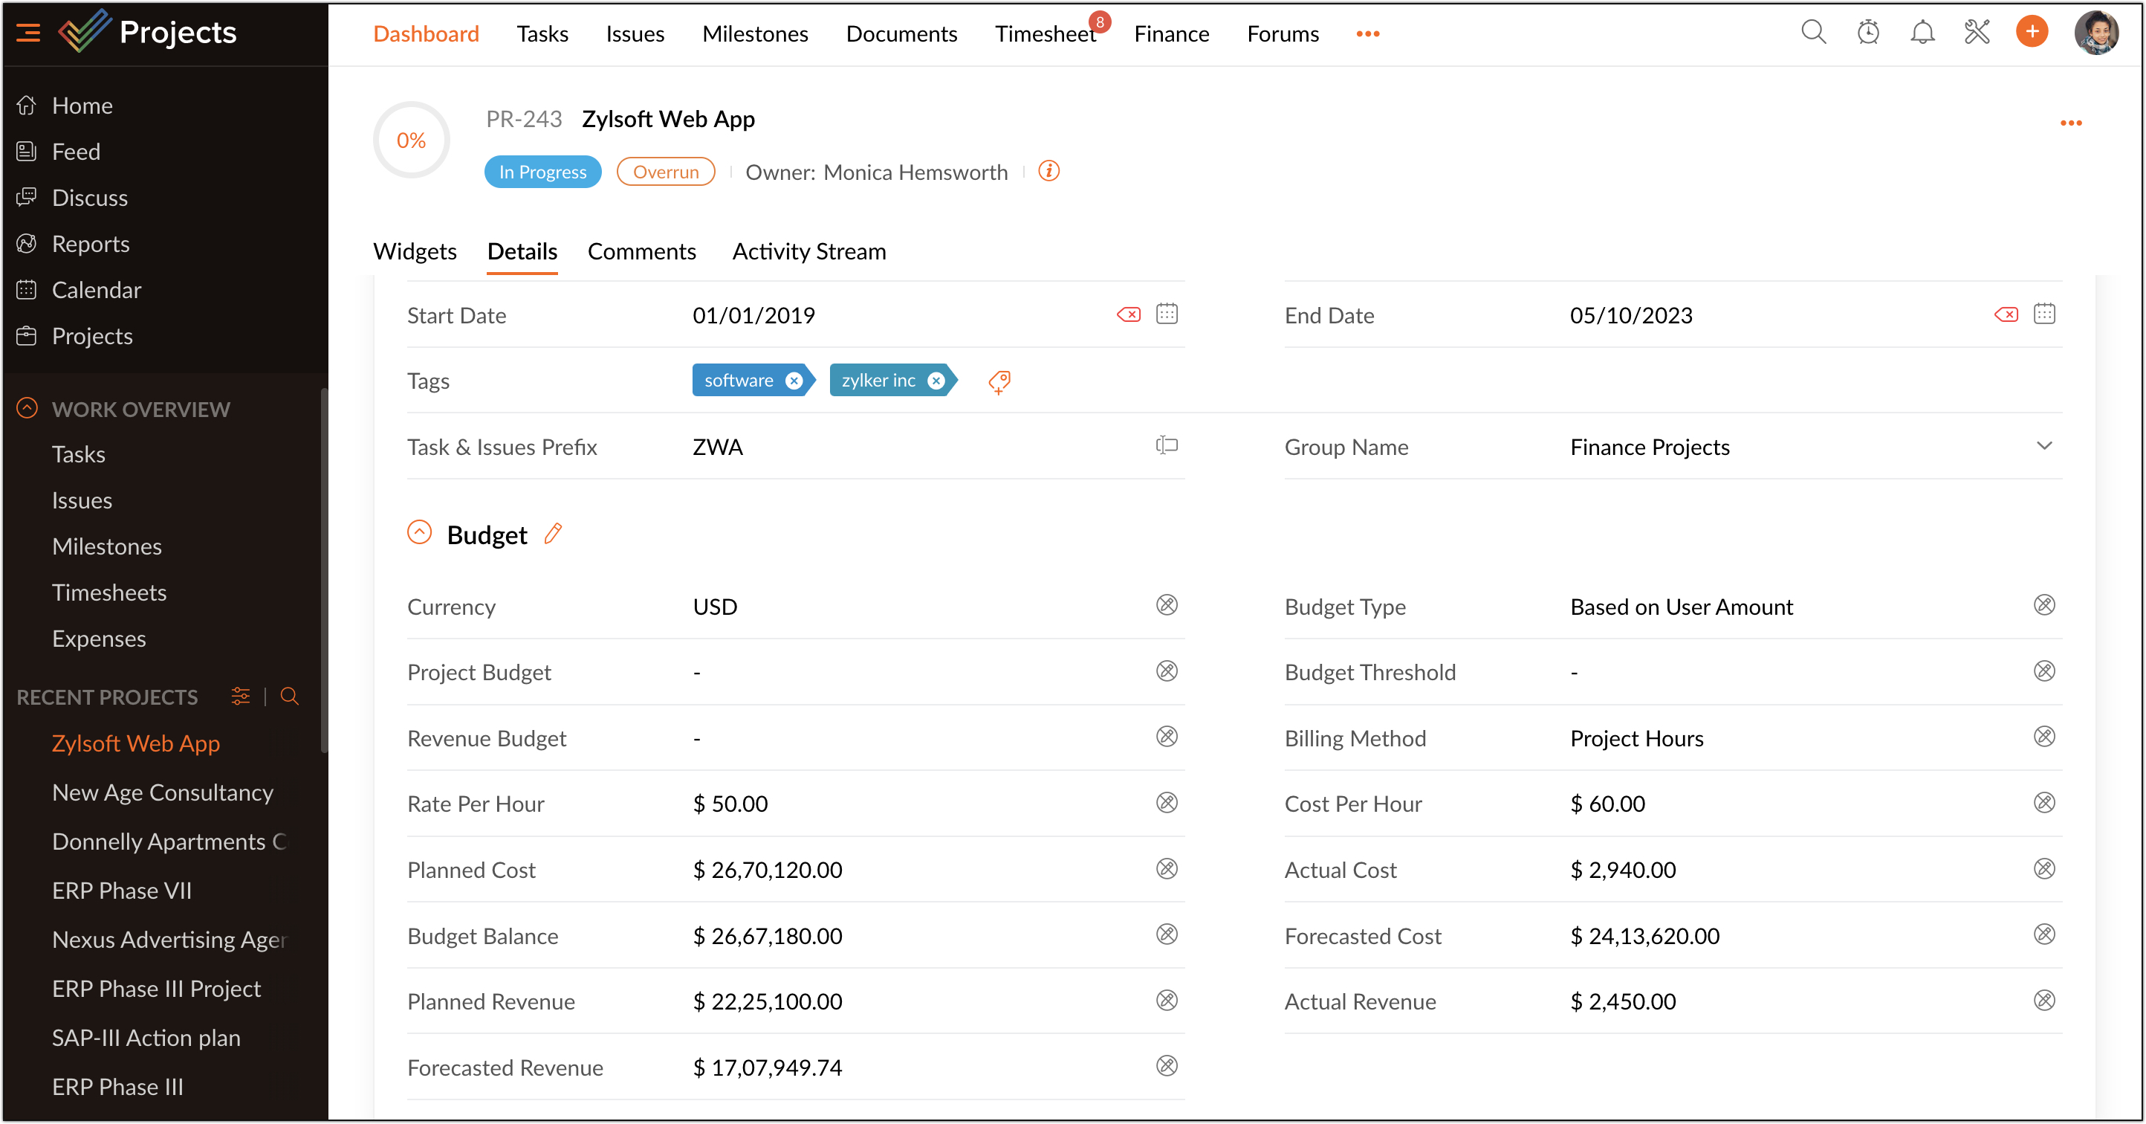Open the Group Name dropdown
Screen dimensions: 2146x1124
coord(2043,447)
